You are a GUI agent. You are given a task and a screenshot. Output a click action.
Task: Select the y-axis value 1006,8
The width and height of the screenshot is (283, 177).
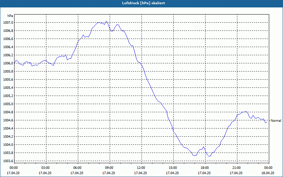click(8, 31)
